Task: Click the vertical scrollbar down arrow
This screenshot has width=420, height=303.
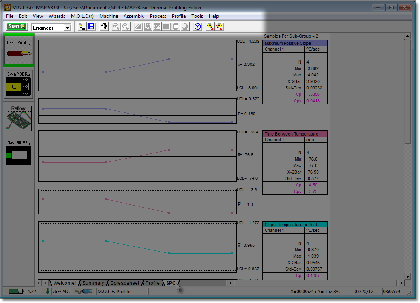Action: pos(407,276)
